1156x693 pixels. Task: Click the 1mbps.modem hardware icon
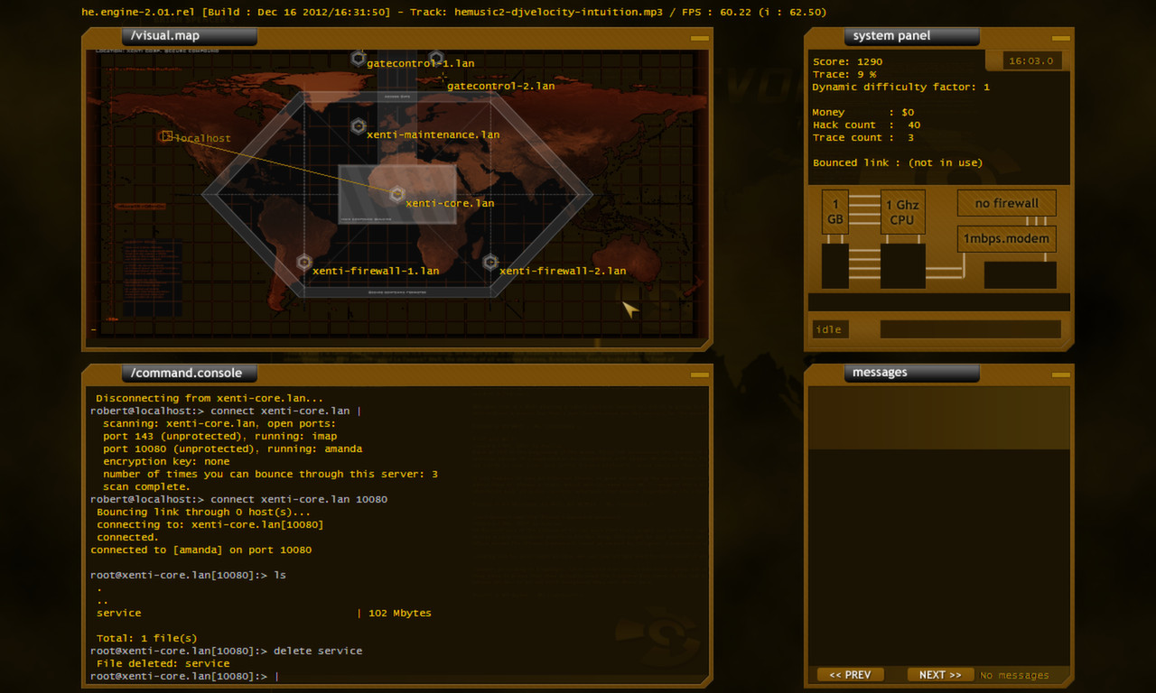click(x=1006, y=238)
